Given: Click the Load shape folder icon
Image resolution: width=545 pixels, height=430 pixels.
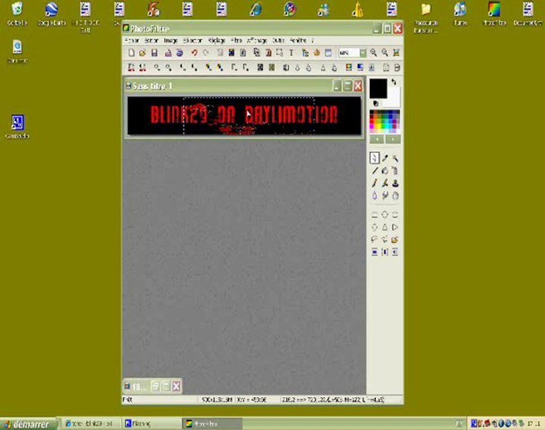Looking at the screenshot, I should 395,239.
